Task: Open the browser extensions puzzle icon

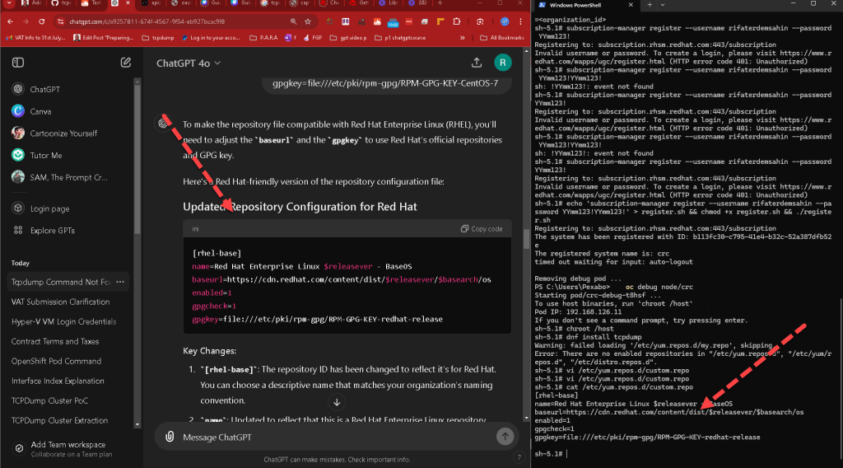Action: 456,21
